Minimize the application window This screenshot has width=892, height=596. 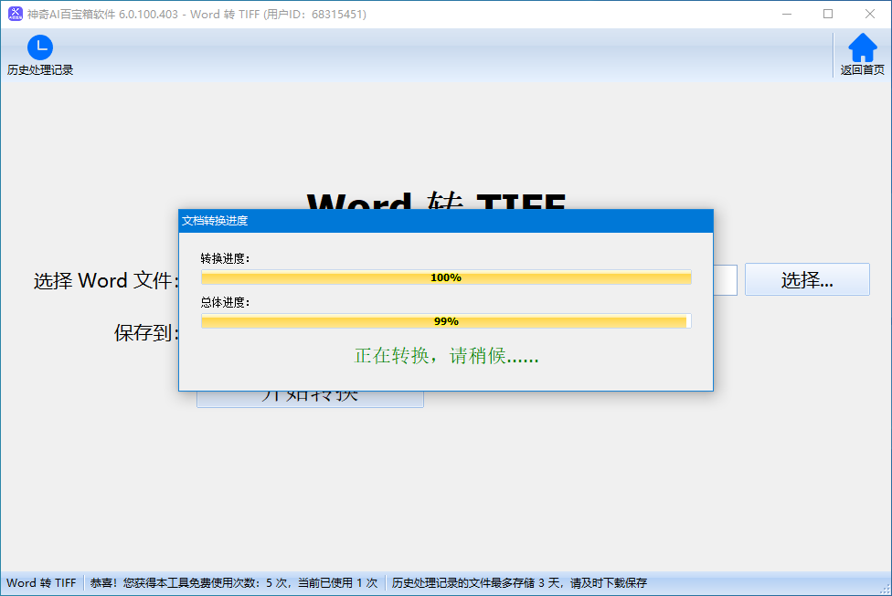[787, 15]
